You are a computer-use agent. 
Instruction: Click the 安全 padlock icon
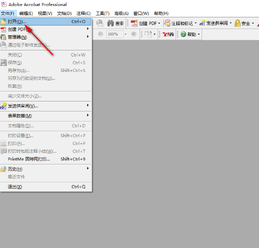pyautogui.click(x=238, y=23)
